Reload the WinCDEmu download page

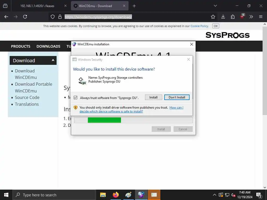point(25,17)
